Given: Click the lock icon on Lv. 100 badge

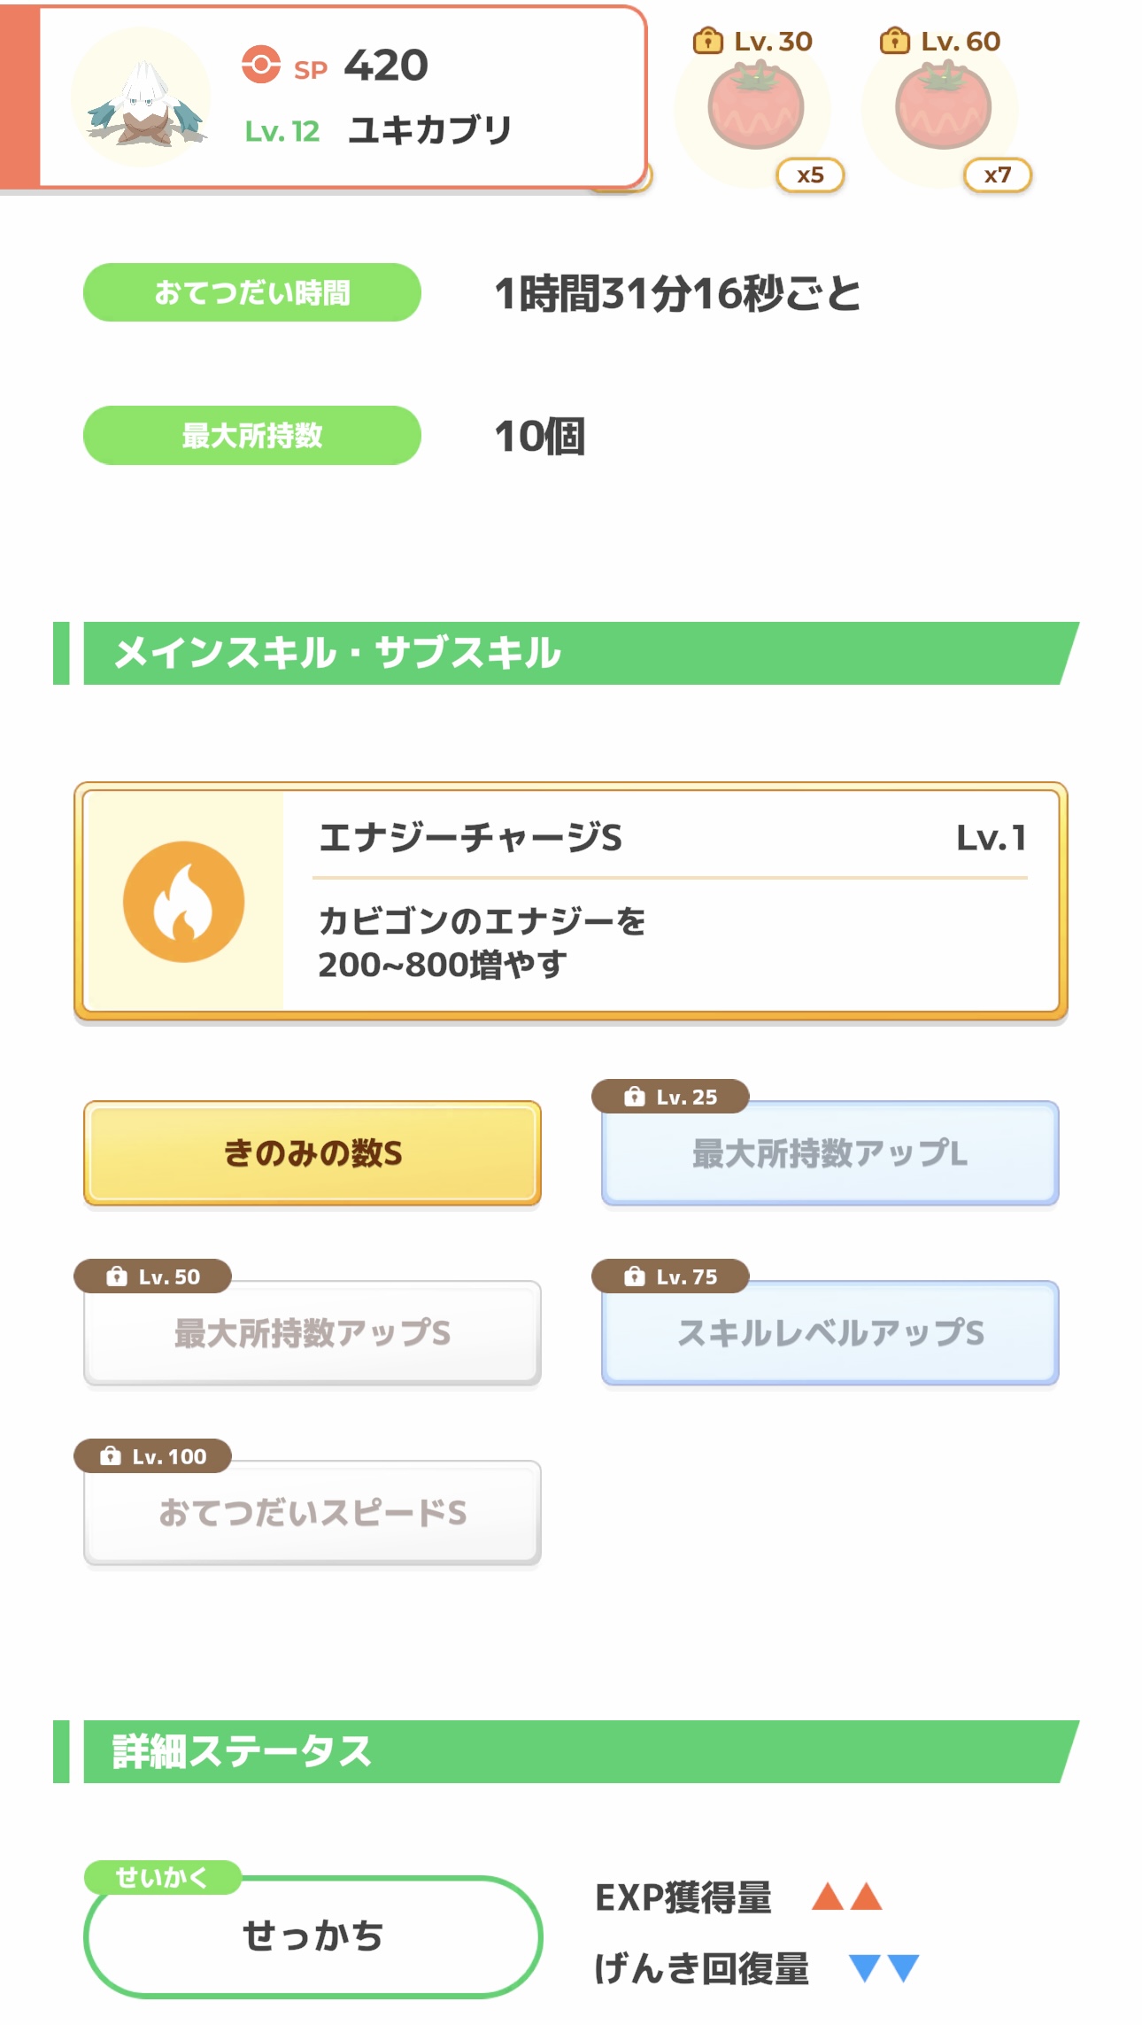Looking at the screenshot, I should pos(111,1456).
